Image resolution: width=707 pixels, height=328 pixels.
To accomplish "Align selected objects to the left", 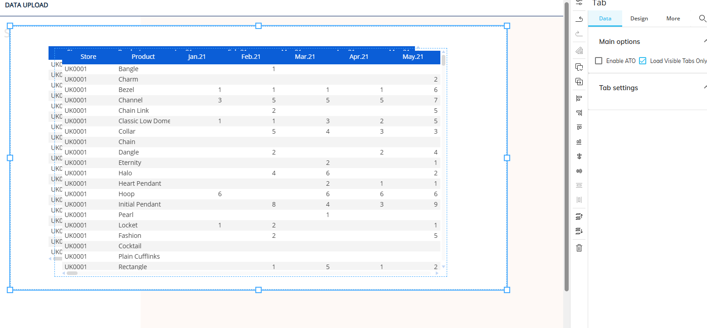I will tap(579, 98).
